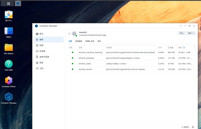The image size is (201, 129).
Task: Open the 設定 settings tab
Action: [x=99, y=41]
